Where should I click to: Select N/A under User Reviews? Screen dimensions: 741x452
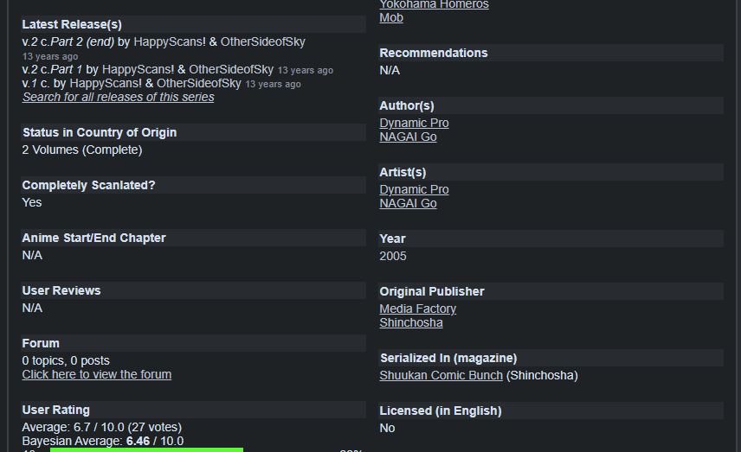pyautogui.click(x=32, y=308)
